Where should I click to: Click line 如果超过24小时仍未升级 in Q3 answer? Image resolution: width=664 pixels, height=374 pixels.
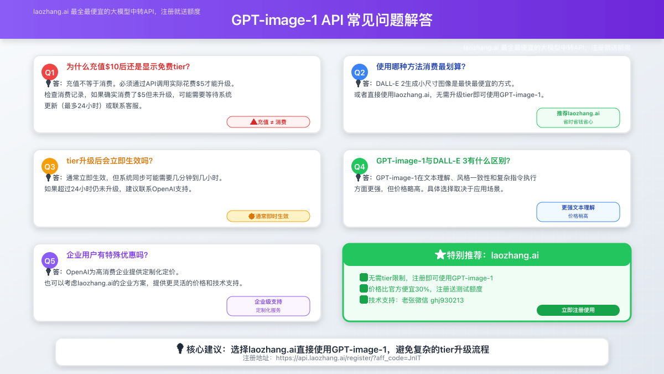click(x=119, y=189)
